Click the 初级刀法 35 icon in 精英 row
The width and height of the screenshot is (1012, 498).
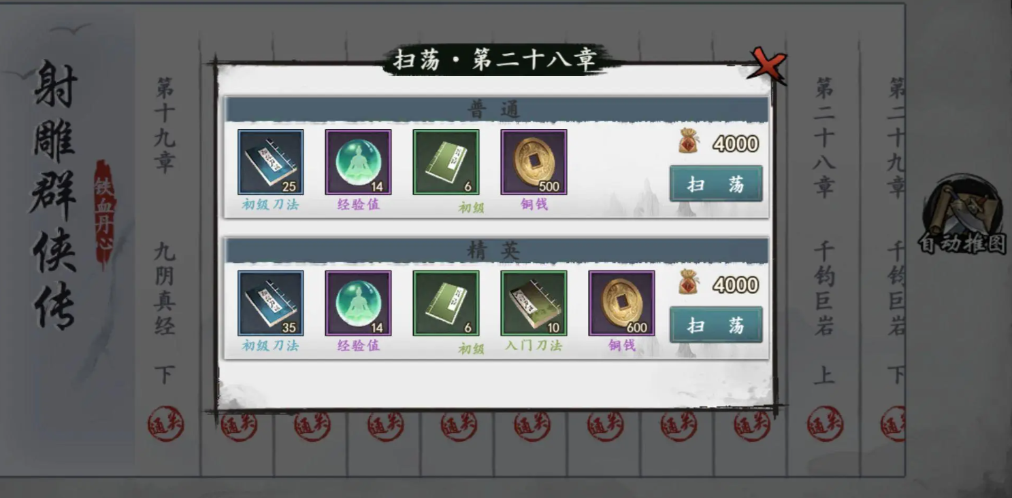tap(270, 303)
